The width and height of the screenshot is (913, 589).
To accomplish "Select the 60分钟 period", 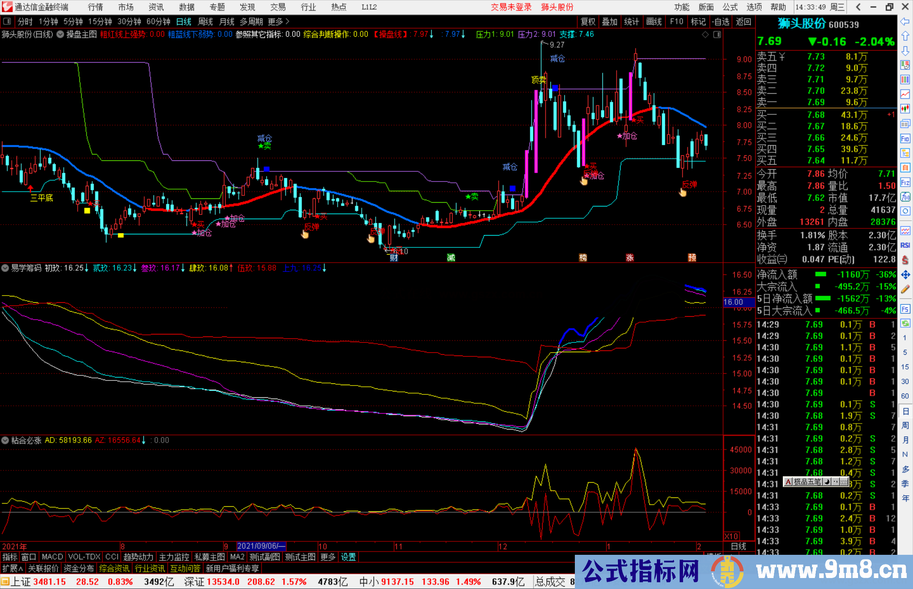I will click(x=158, y=22).
